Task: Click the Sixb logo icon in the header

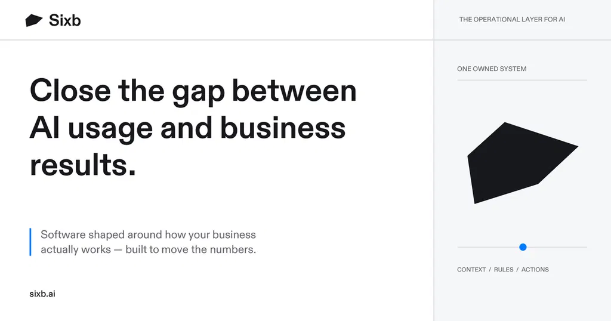Action: click(34, 20)
